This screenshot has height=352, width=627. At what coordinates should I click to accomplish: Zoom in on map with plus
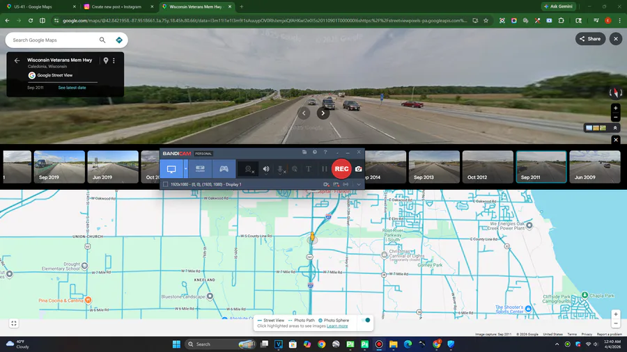click(x=616, y=314)
